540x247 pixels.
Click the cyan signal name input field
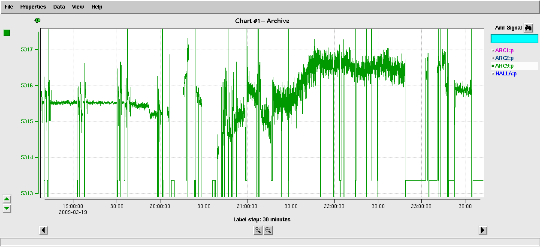pos(514,39)
